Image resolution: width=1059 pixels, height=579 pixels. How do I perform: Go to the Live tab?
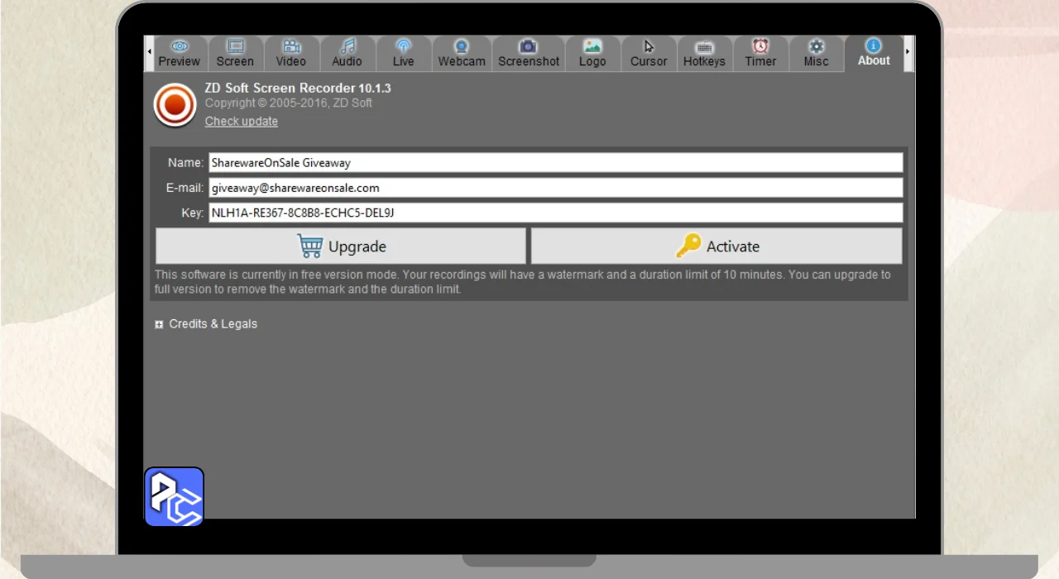(404, 53)
